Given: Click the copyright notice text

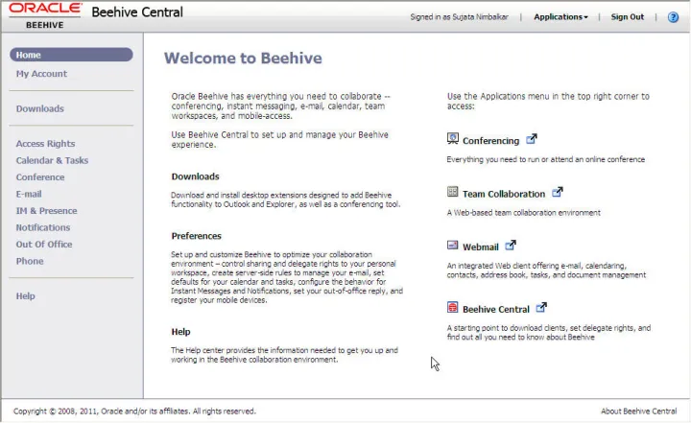Looking at the screenshot, I should click(x=134, y=411).
